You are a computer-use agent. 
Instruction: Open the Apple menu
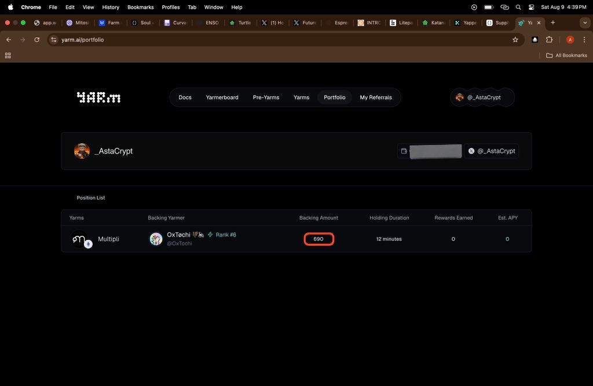[10, 7]
